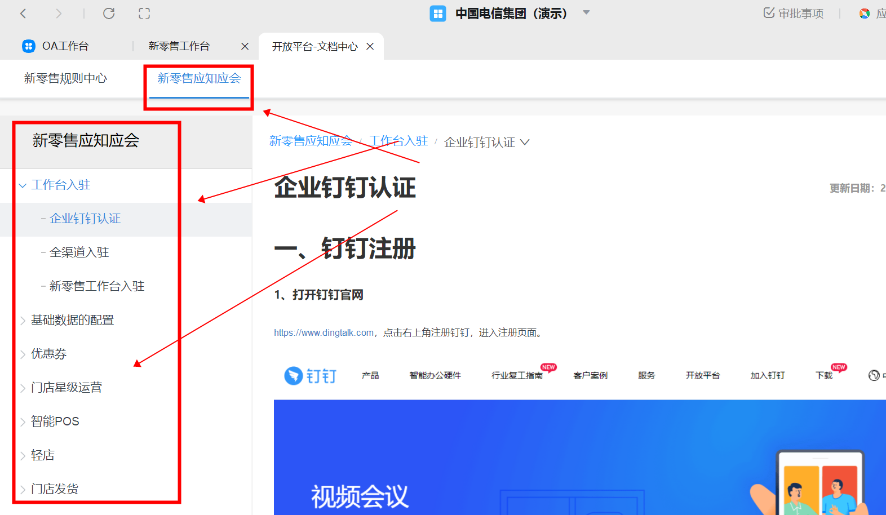
Task: Click the forward navigation arrow icon
Action: [59, 14]
